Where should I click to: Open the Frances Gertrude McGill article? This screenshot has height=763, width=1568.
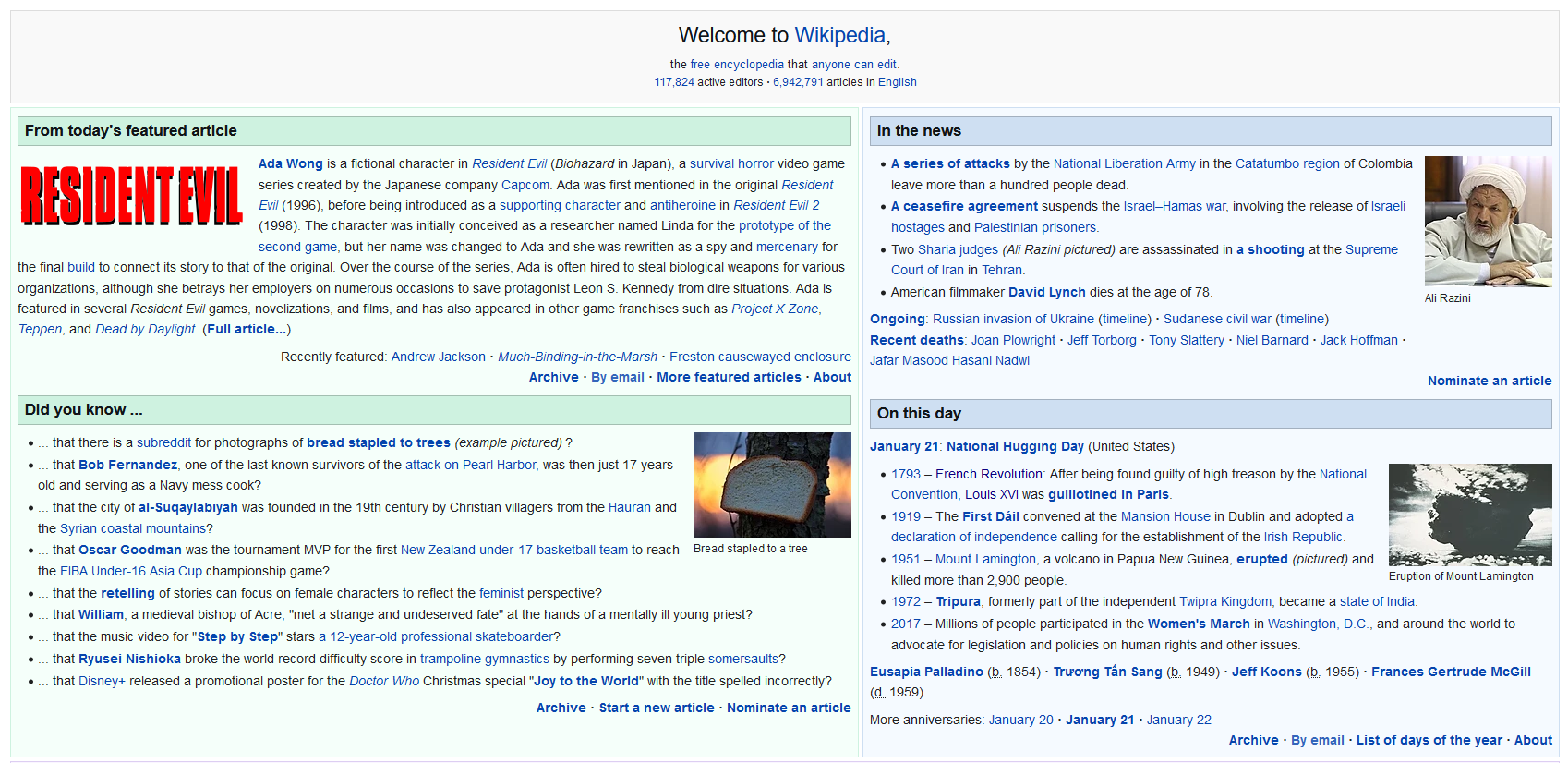click(x=1451, y=672)
